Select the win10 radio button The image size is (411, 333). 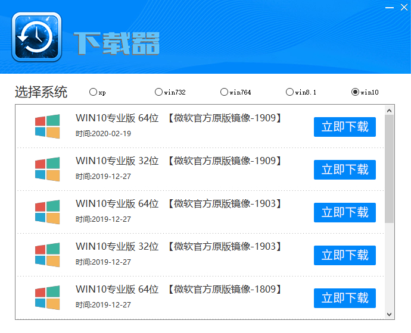(355, 92)
